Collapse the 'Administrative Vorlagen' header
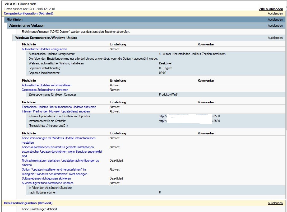Screen dimensions: 287x212 (27, 26)
